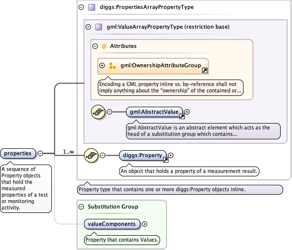This screenshot has width=292, height=250.
Task: Collapse the gml:ValueArrayPropertyType restriction base
Action: click(88, 27)
